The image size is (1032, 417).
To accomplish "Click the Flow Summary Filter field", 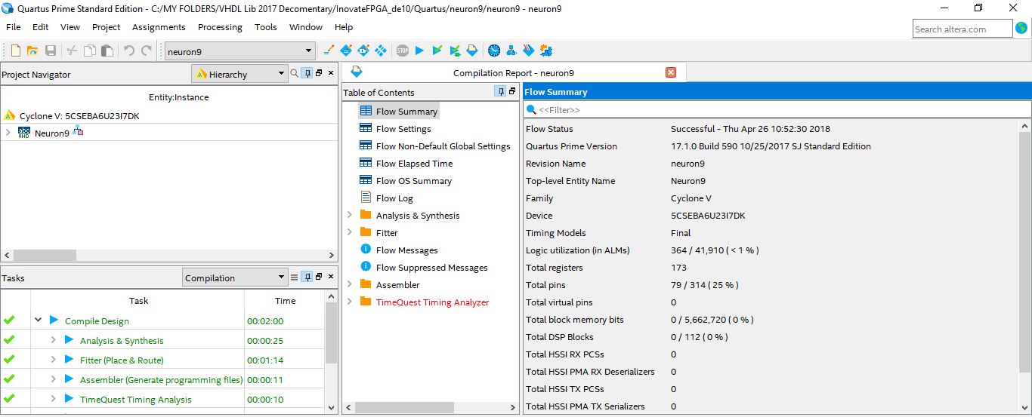I will (777, 110).
